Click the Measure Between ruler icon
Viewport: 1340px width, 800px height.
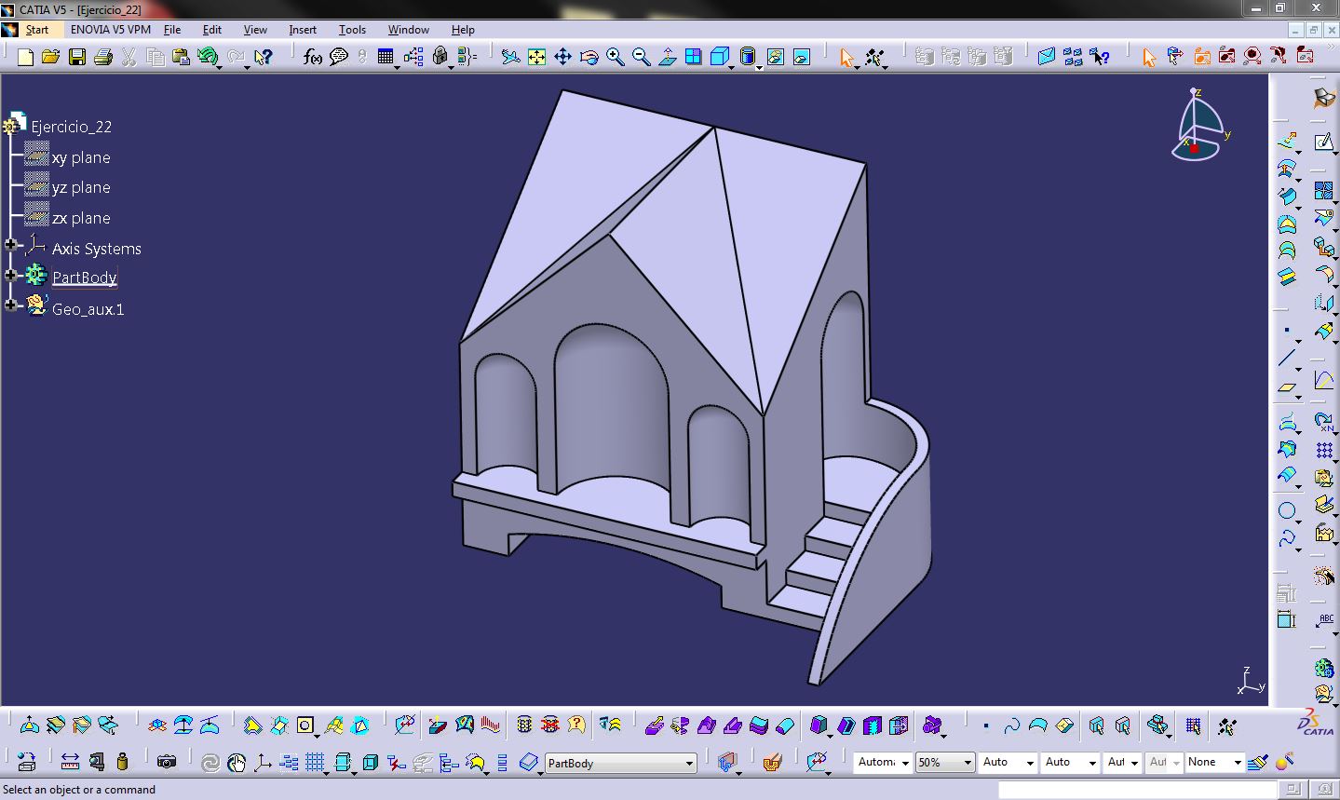[70, 762]
